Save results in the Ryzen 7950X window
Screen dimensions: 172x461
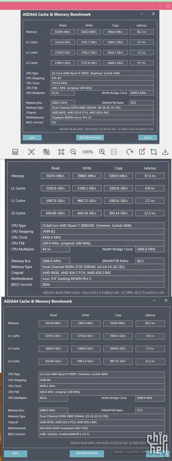pos(32,137)
